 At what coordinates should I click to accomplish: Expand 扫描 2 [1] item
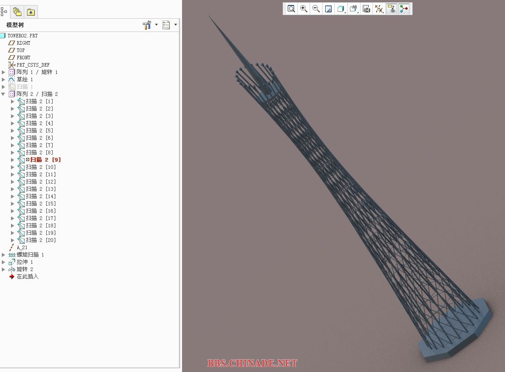point(12,101)
